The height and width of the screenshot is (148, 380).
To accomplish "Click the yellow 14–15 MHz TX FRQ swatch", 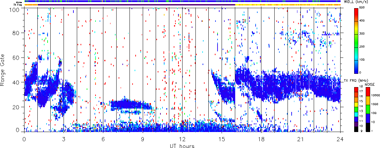I will coord(356,104).
